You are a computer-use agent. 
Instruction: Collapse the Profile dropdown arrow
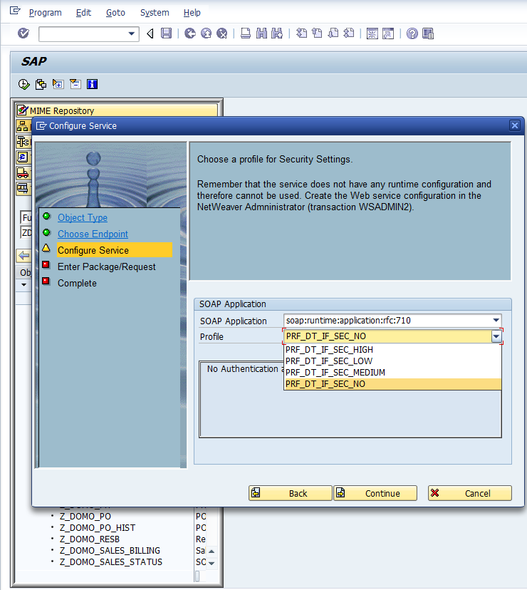click(496, 337)
